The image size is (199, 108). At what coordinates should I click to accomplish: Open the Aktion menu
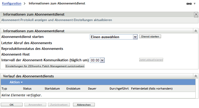(16, 82)
